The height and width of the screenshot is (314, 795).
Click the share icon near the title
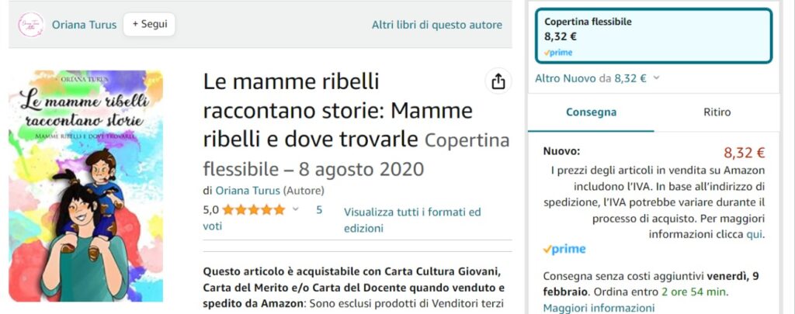tap(498, 81)
